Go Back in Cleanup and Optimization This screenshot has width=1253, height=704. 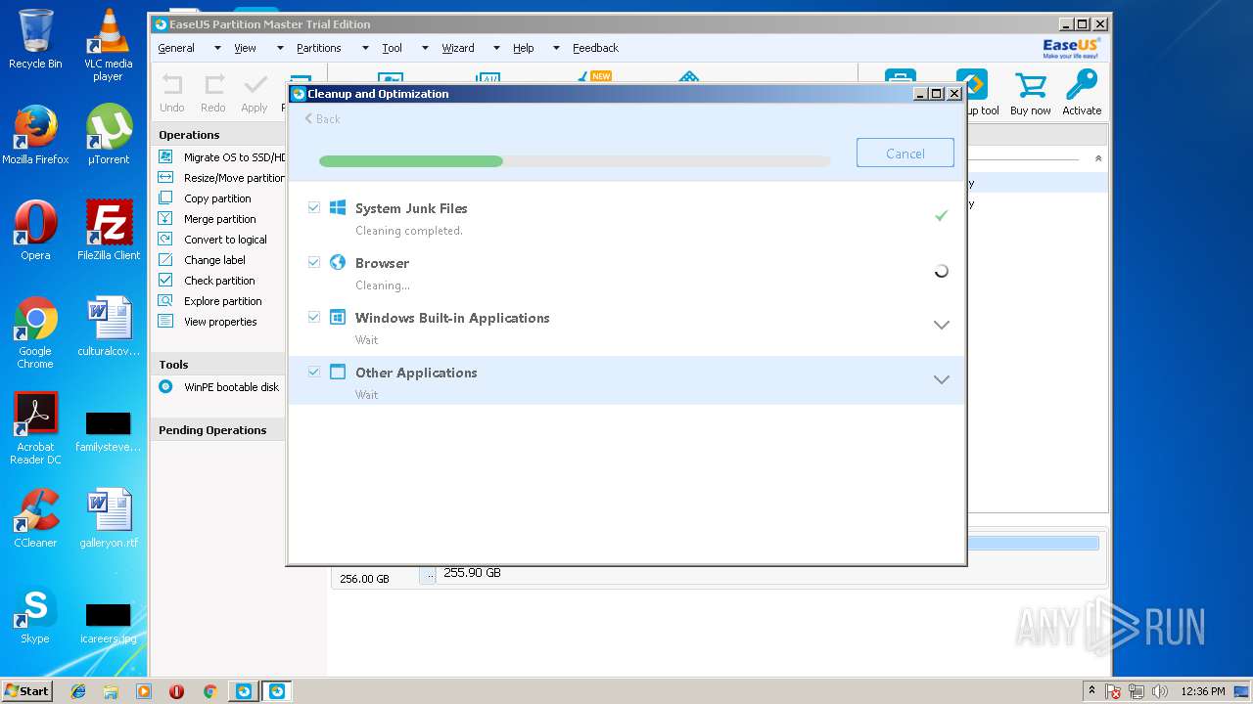click(323, 118)
